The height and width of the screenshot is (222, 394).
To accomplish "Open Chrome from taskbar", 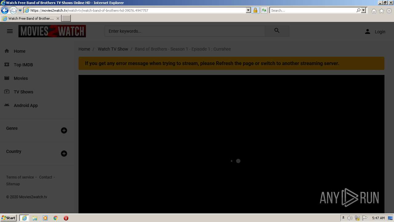I will [x=56, y=218].
